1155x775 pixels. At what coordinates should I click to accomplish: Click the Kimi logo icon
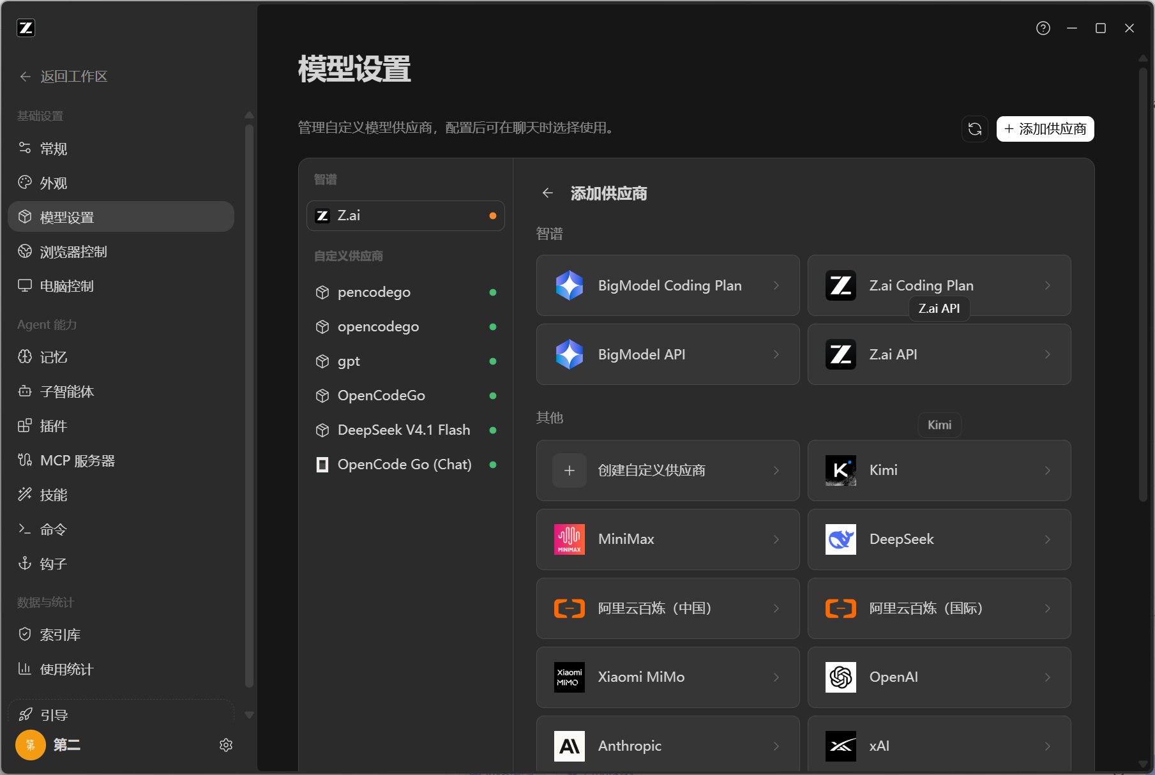pyautogui.click(x=841, y=470)
